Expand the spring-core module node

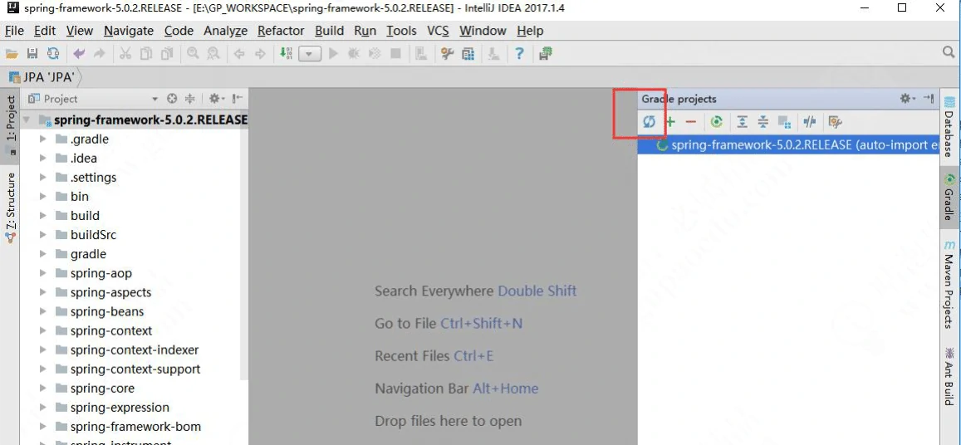[x=43, y=389]
